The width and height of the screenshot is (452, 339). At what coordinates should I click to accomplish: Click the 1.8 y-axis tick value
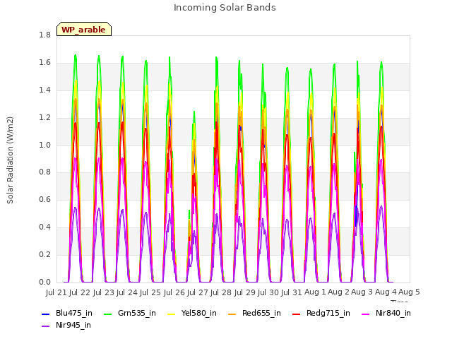pos(45,35)
